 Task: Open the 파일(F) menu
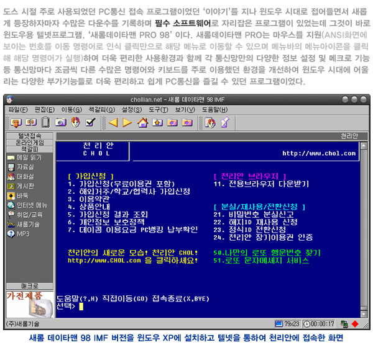coord(18,110)
